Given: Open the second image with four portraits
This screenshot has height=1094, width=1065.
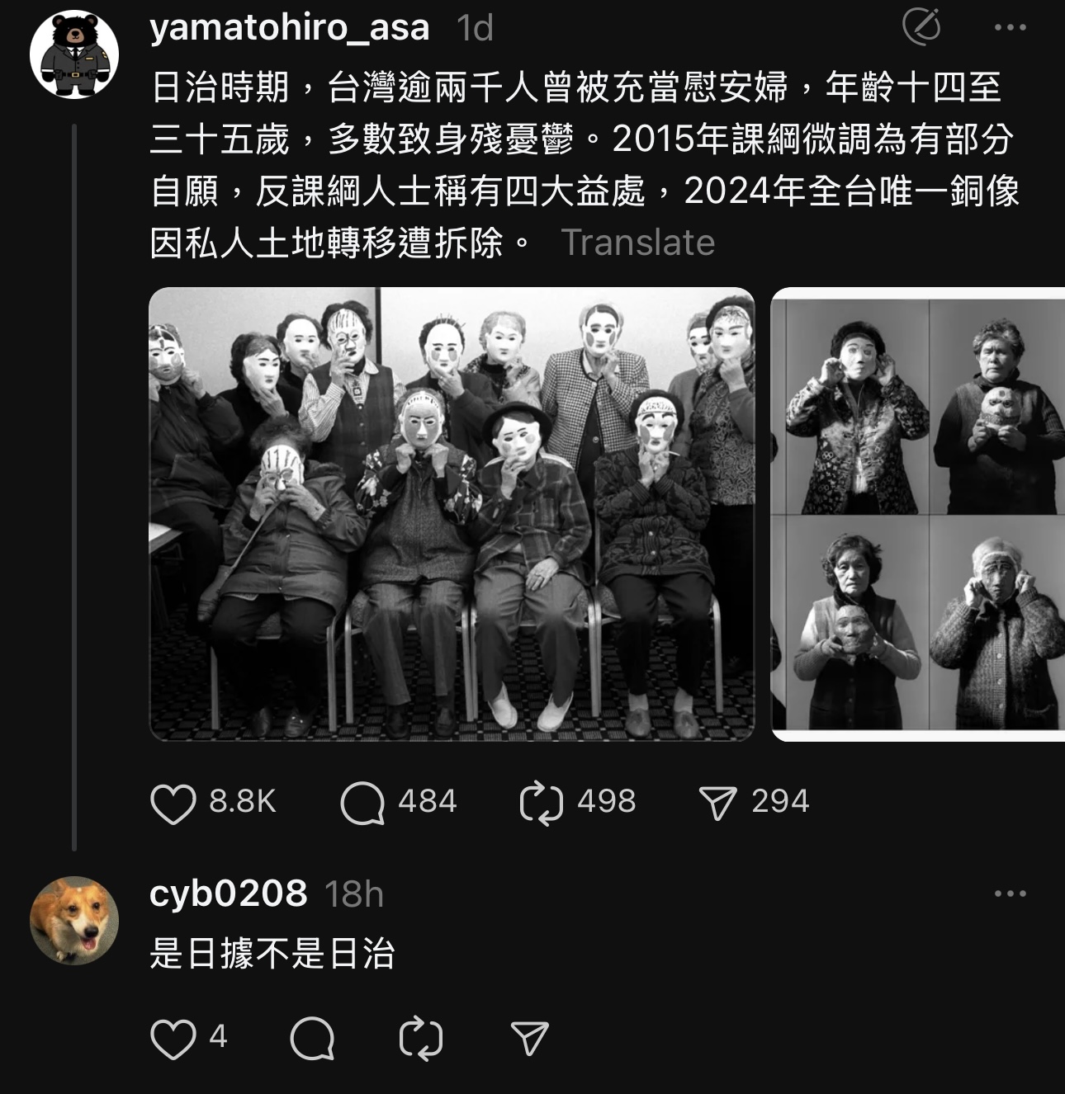Looking at the screenshot, I should click(x=917, y=514).
